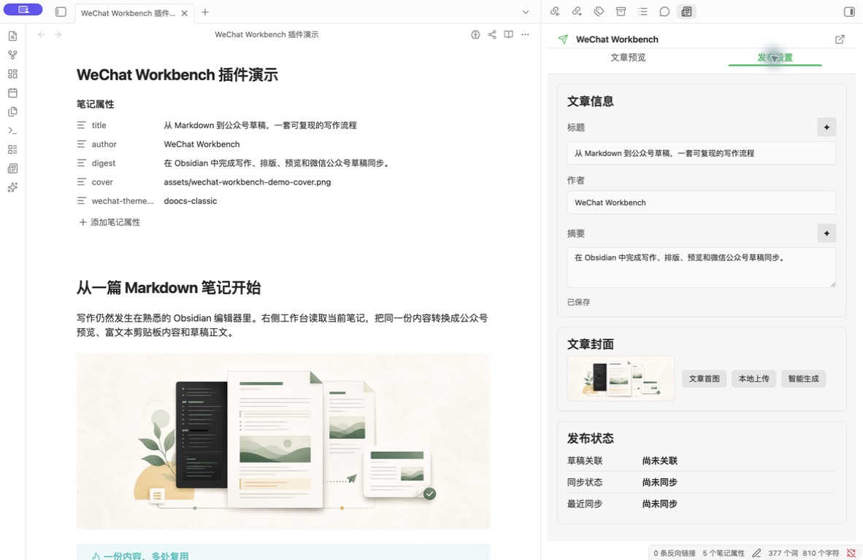This screenshot has width=863, height=560.
Task: Navigate back with the left arrow
Action: [x=42, y=34]
